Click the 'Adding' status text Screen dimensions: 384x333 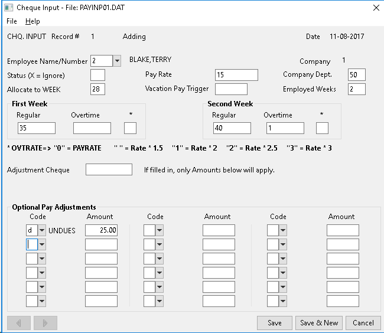[134, 37]
